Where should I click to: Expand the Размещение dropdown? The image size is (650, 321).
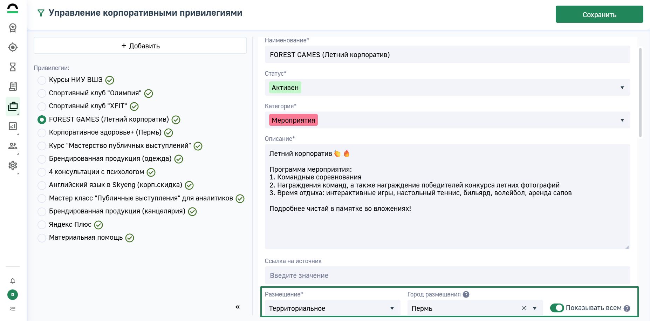[x=332, y=308]
